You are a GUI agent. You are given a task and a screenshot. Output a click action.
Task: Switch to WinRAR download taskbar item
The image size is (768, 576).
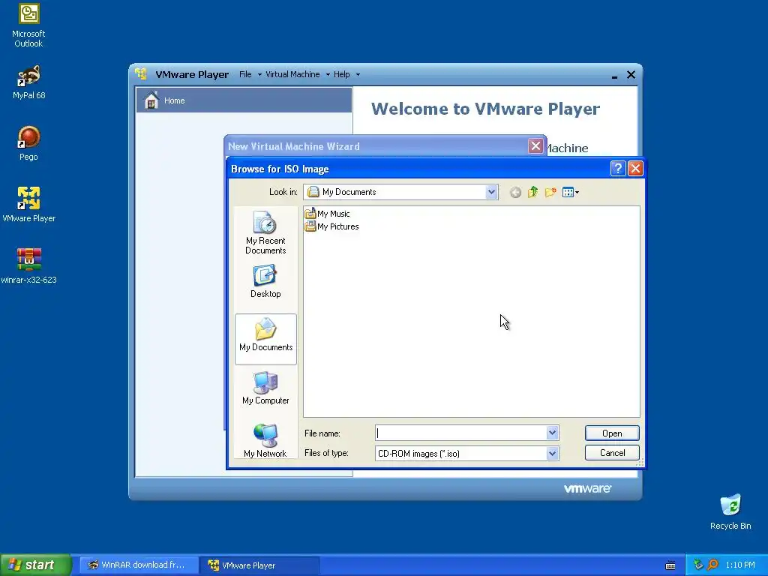click(x=139, y=565)
